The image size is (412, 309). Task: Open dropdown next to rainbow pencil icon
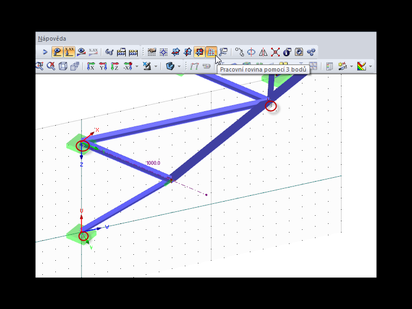370,66
